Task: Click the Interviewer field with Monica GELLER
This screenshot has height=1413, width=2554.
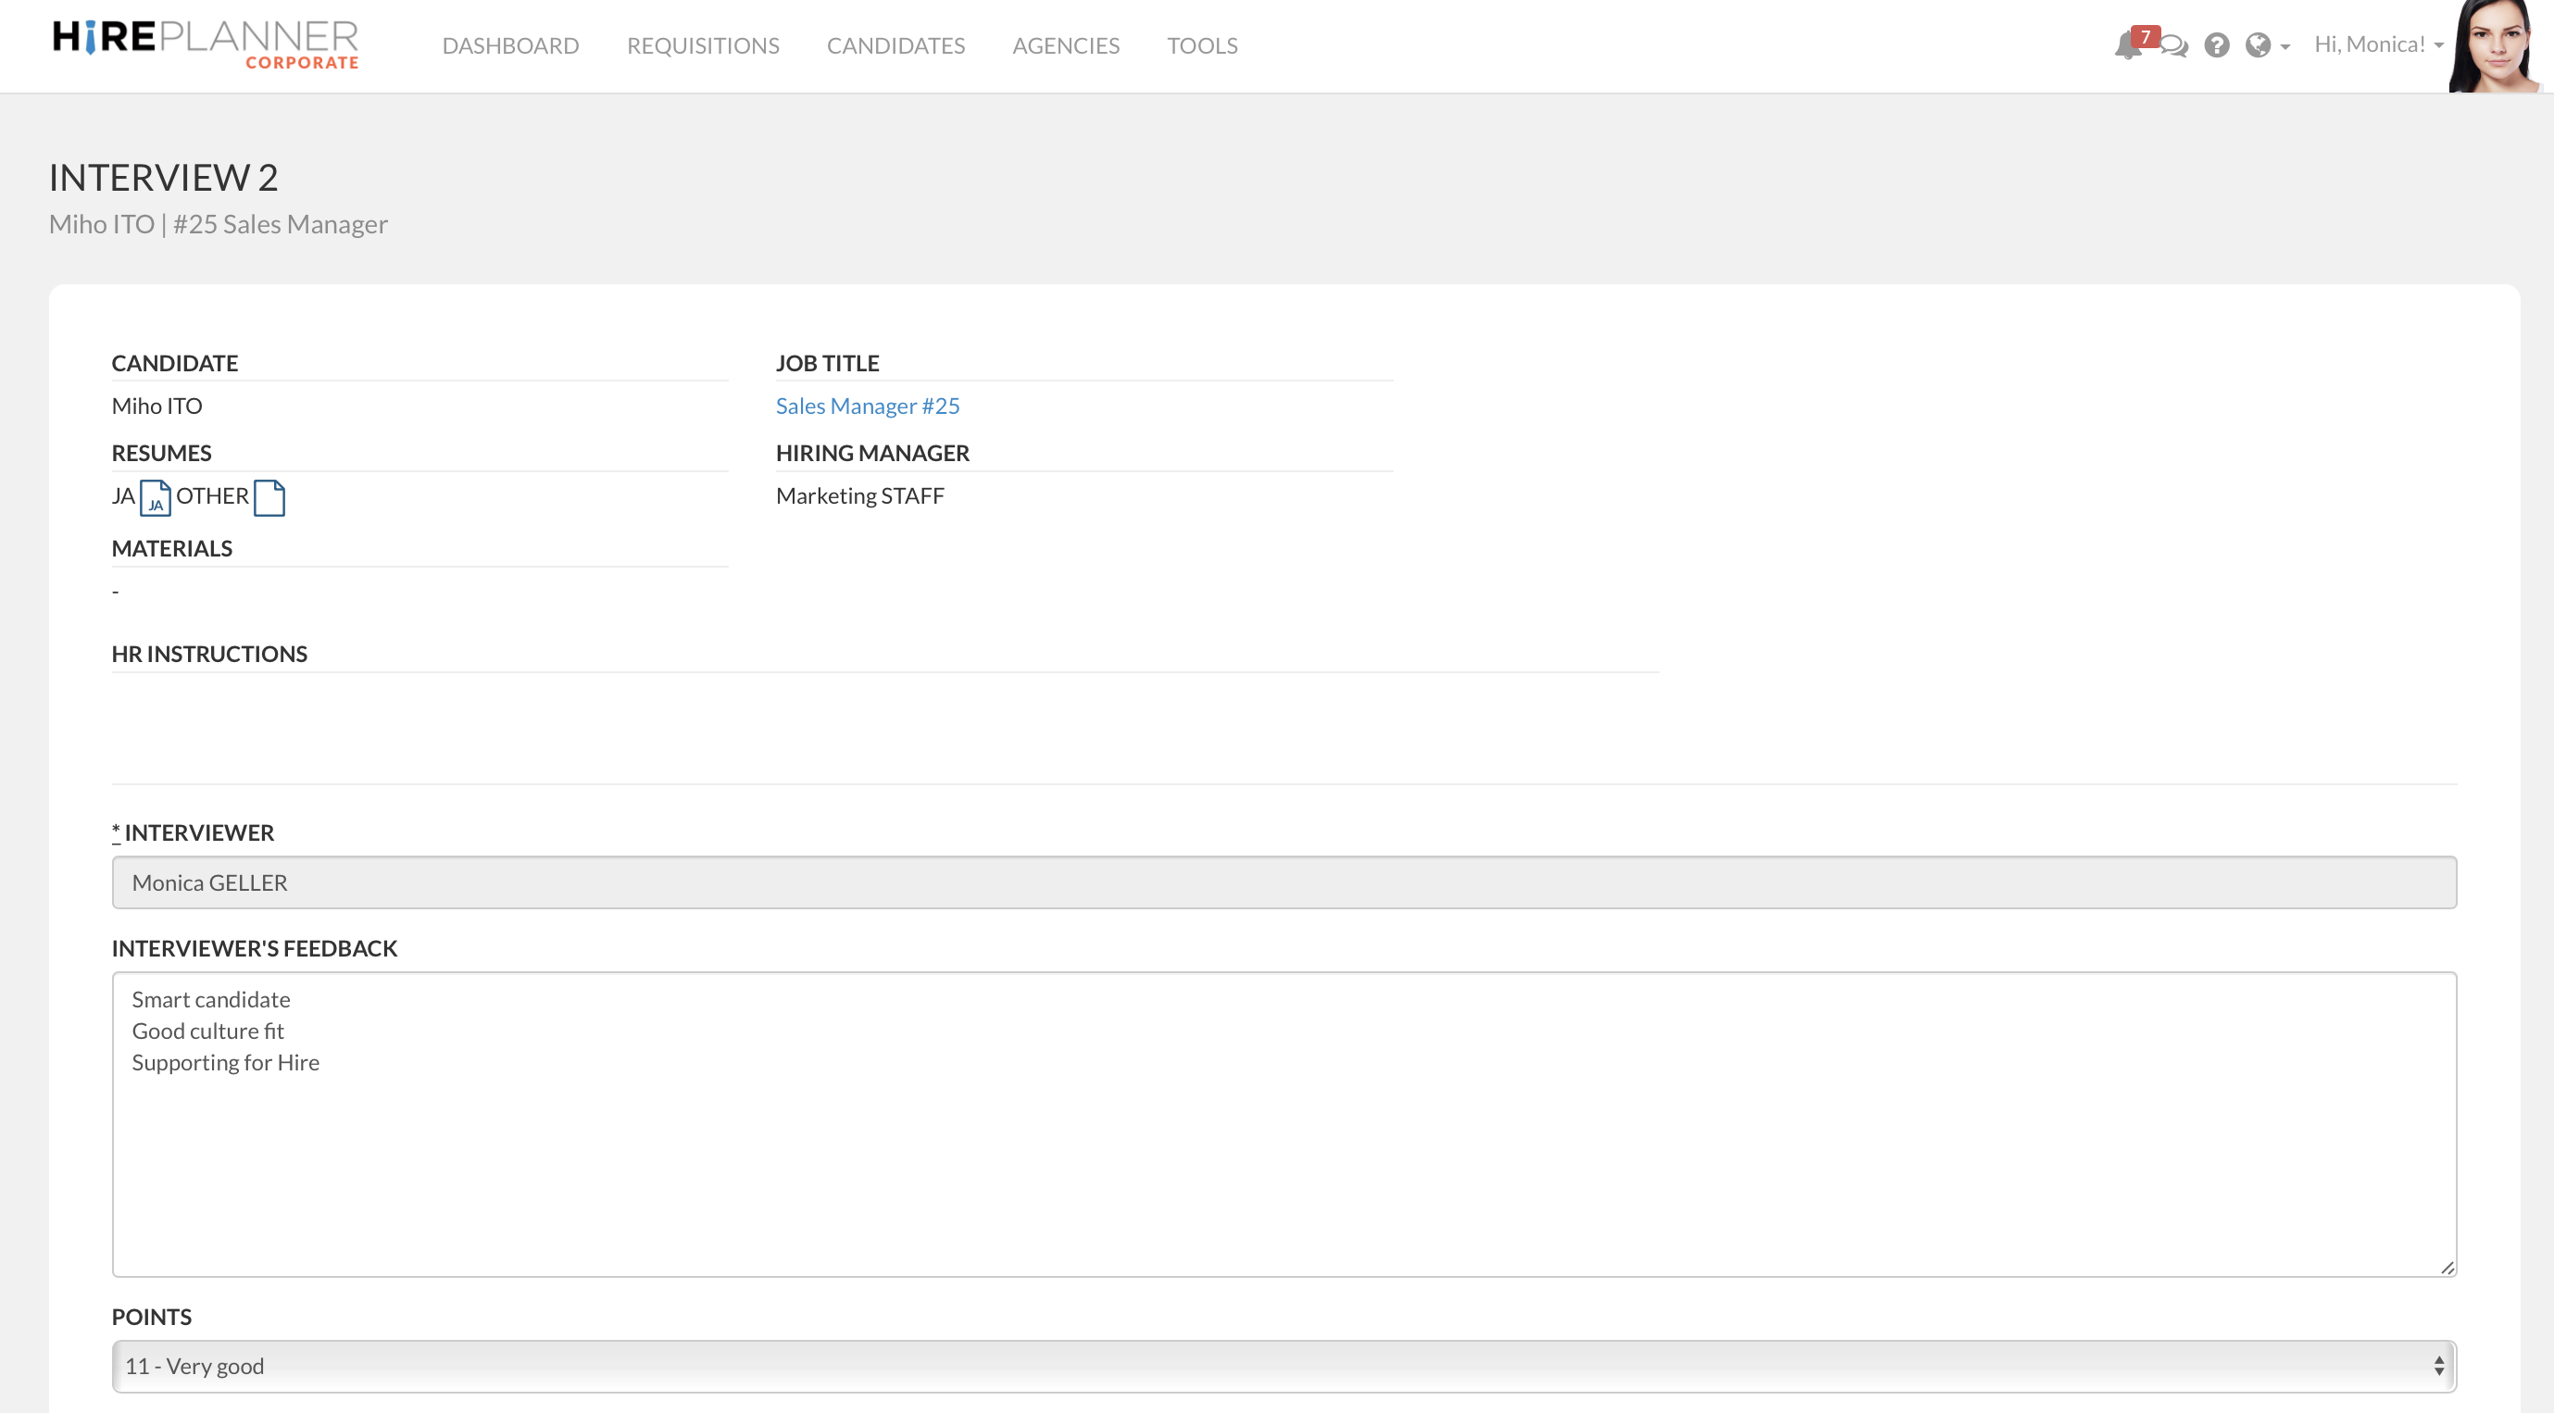Action: (x=1283, y=882)
